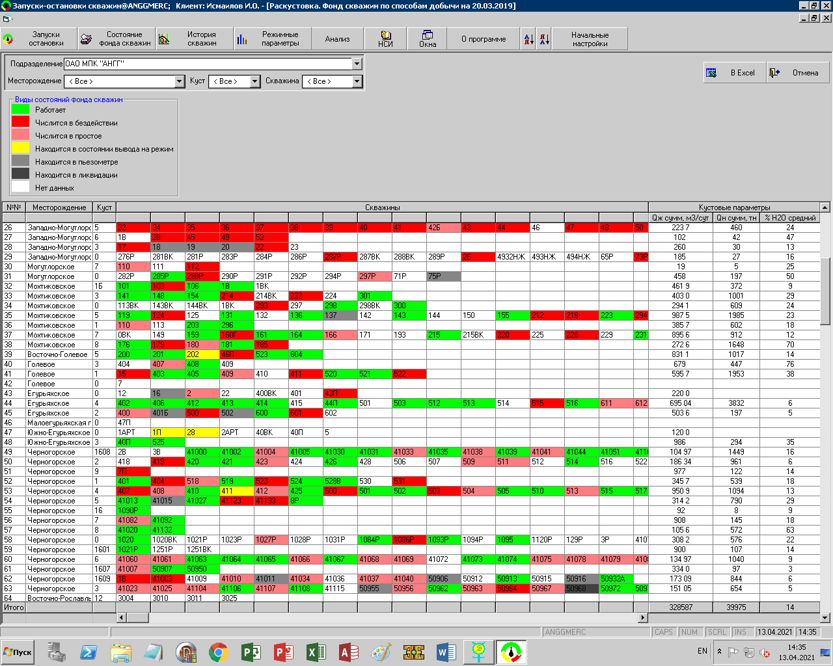Open Microsoft Access from the taskbar
Screen dimensions: 833x666
pyautogui.click(x=349, y=652)
